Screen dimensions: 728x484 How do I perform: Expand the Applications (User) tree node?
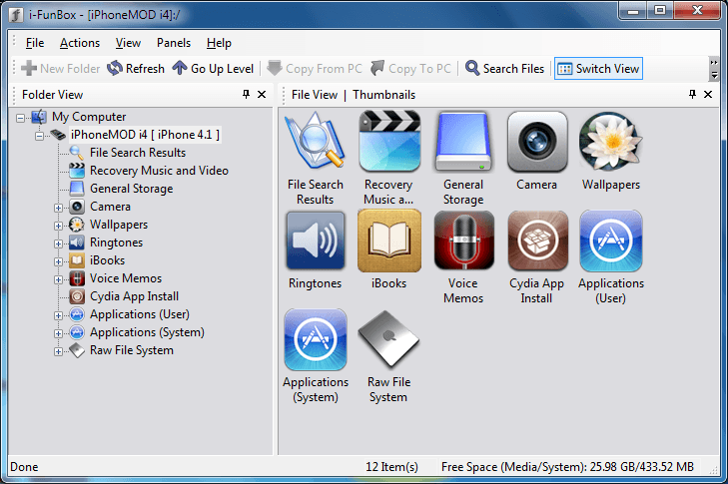[59, 315]
